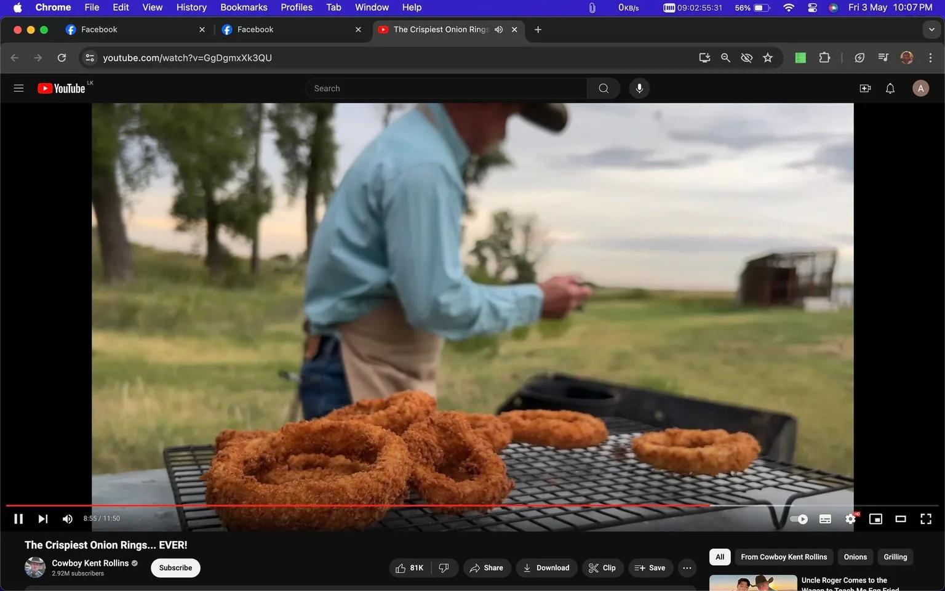Image resolution: width=945 pixels, height=591 pixels.
Task: Mute the video volume
Action: (67, 518)
